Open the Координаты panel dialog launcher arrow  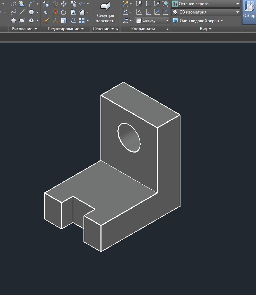point(168,29)
